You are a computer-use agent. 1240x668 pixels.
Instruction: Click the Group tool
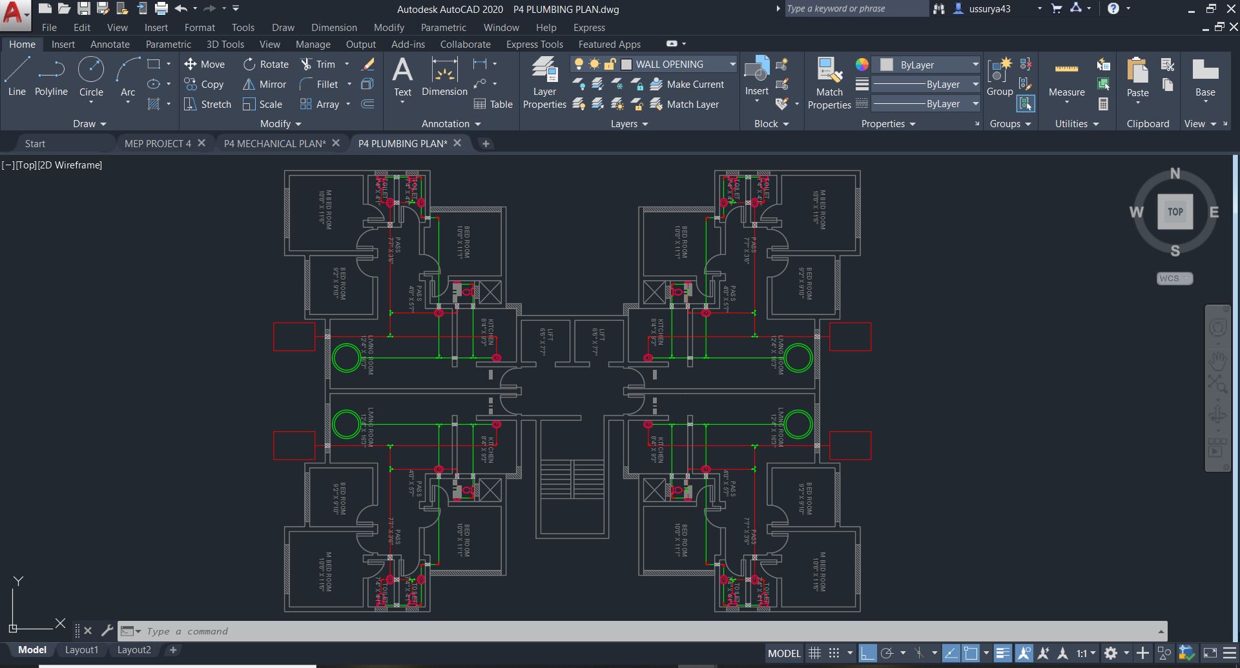(x=1000, y=76)
